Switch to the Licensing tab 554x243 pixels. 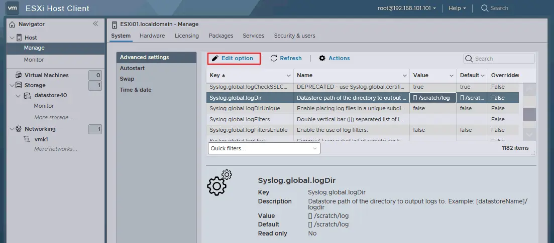(x=186, y=36)
